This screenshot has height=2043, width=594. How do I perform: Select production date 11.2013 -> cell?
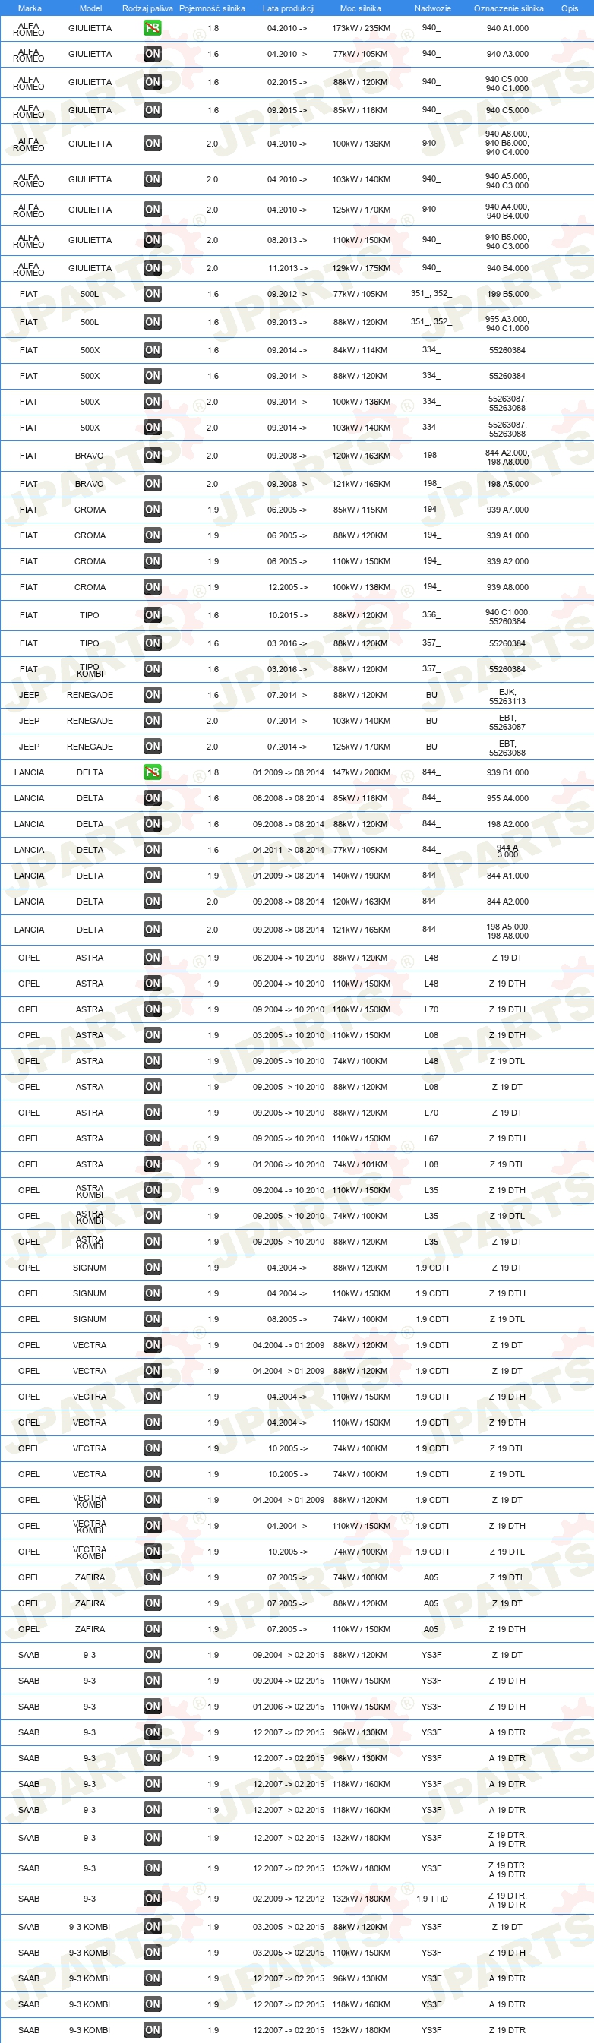coord(287,268)
